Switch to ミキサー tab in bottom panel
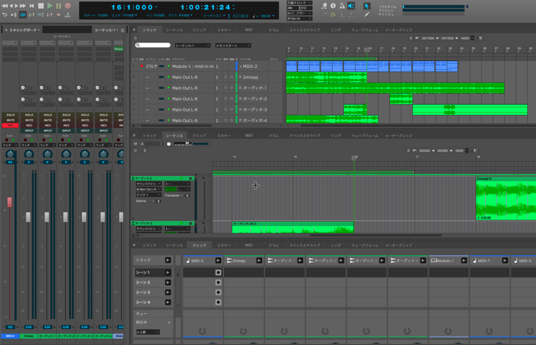Image resolution: width=536 pixels, height=345 pixels. pos(224,245)
